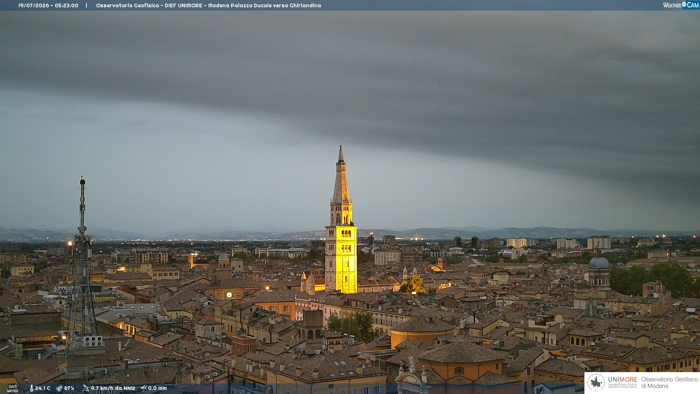
Task: Select the 9.7 km/h da NNW wind reading
Action: [x=113, y=389]
